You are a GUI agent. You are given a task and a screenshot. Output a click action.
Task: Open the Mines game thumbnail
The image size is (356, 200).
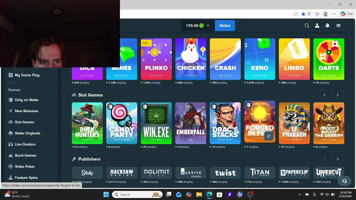tap(122, 59)
